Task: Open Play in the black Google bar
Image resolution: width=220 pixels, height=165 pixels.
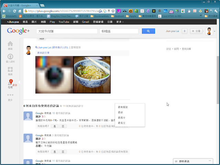Action: pos(52,22)
